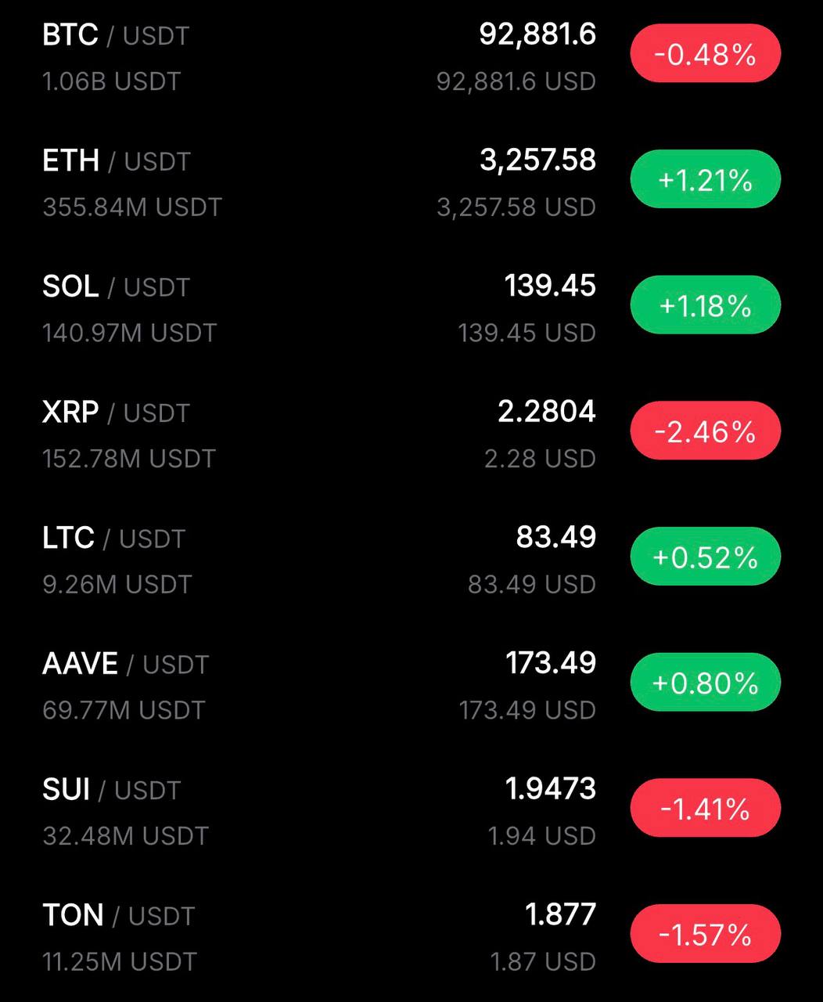Select the SUI / USDT pair
The height and width of the screenshot is (1002, 823).
pyautogui.click(x=111, y=790)
